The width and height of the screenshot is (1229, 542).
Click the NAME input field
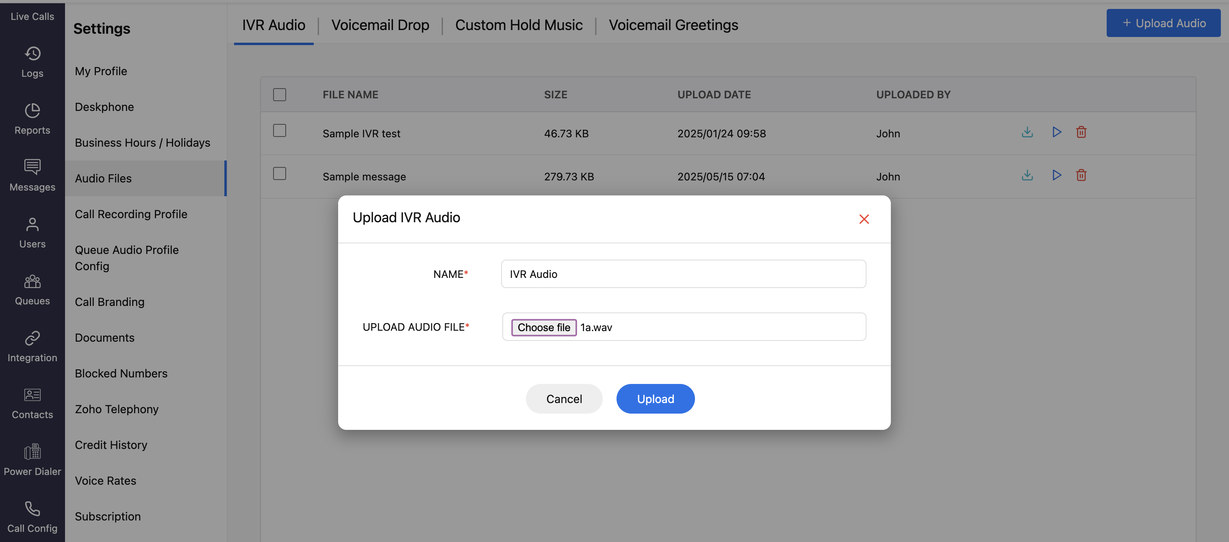(683, 274)
